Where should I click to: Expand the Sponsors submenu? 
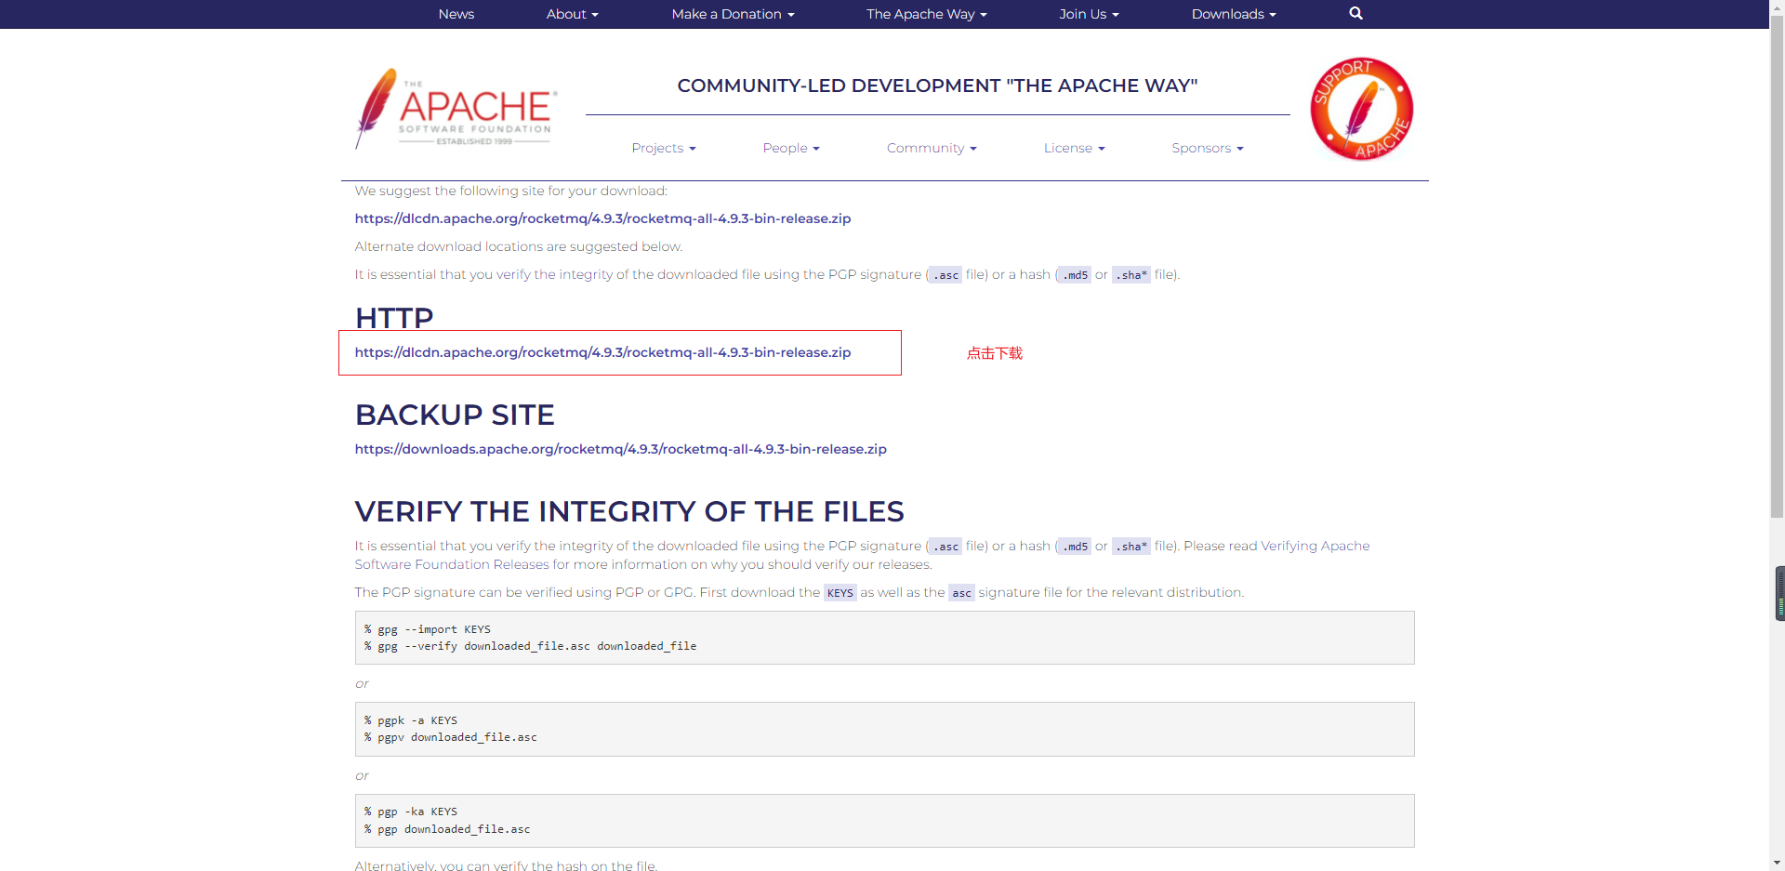coord(1207,148)
